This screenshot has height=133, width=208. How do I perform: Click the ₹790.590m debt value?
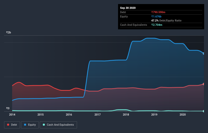click(x=158, y=12)
